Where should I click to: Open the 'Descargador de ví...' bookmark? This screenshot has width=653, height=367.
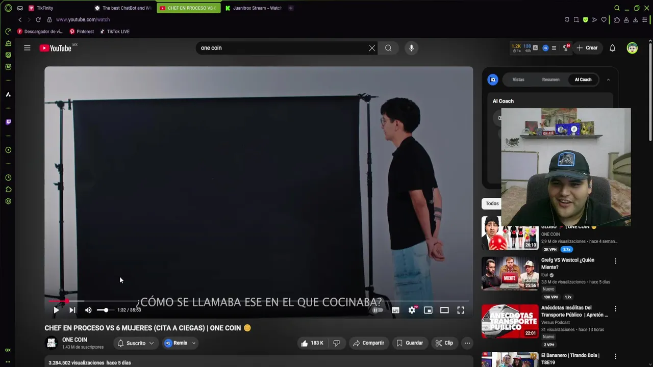pos(40,32)
